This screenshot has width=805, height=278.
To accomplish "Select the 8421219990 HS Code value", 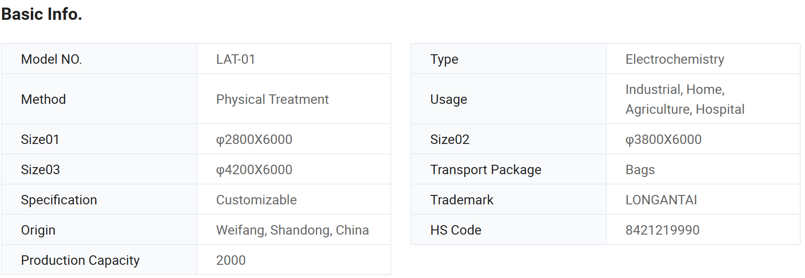I will 663,230.
